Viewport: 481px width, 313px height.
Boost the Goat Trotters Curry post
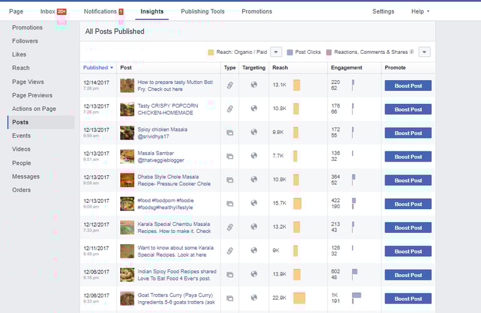coord(408,299)
